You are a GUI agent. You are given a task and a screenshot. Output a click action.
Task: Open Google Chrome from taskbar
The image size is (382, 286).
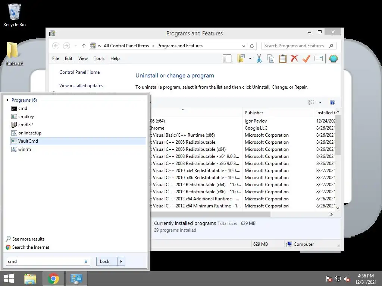click(x=53, y=279)
